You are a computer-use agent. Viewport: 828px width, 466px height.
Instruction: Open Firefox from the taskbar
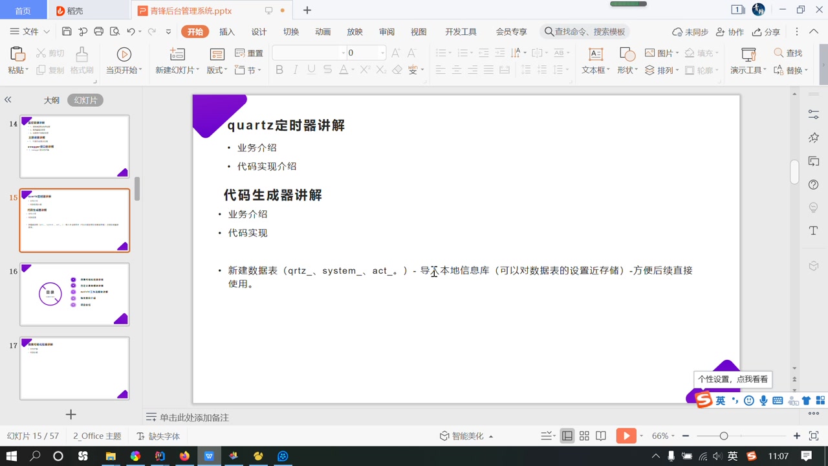pos(184,456)
